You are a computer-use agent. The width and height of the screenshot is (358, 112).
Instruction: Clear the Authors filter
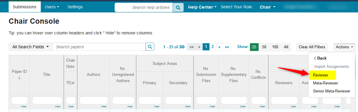coord(104,107)
